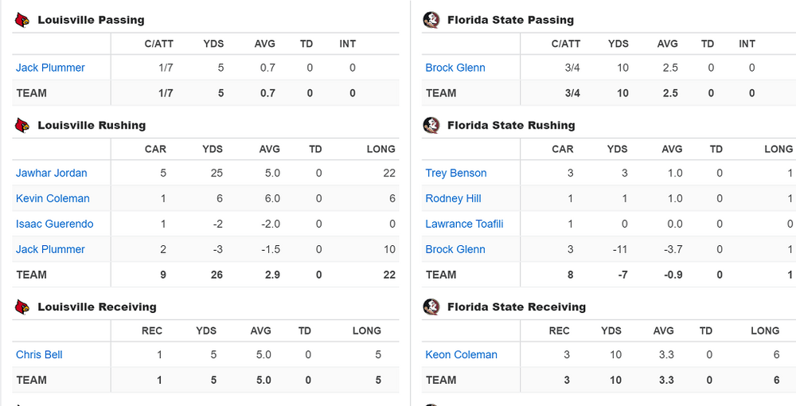Click the Florida State Receiving Seminoles logo
This screenshot has height=406, width=796.
(x=431, y=306)
